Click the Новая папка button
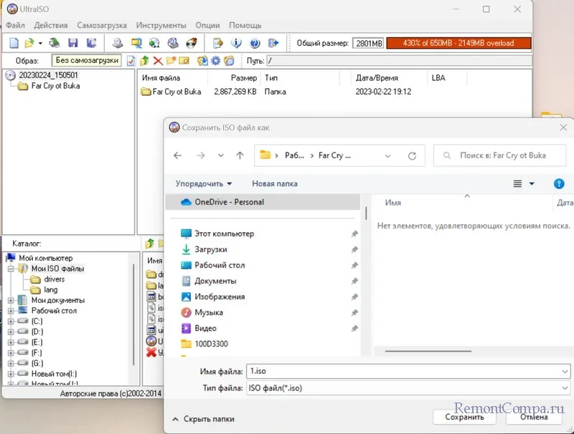Viewport: 574px width, 434px height. point(275,184)
